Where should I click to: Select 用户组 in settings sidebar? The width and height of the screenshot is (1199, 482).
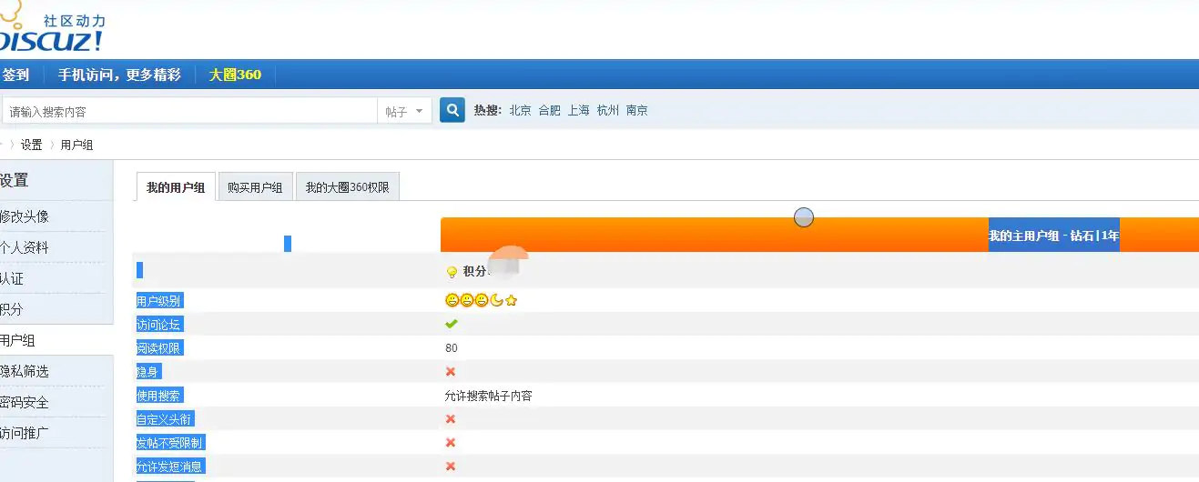[18, 340]
